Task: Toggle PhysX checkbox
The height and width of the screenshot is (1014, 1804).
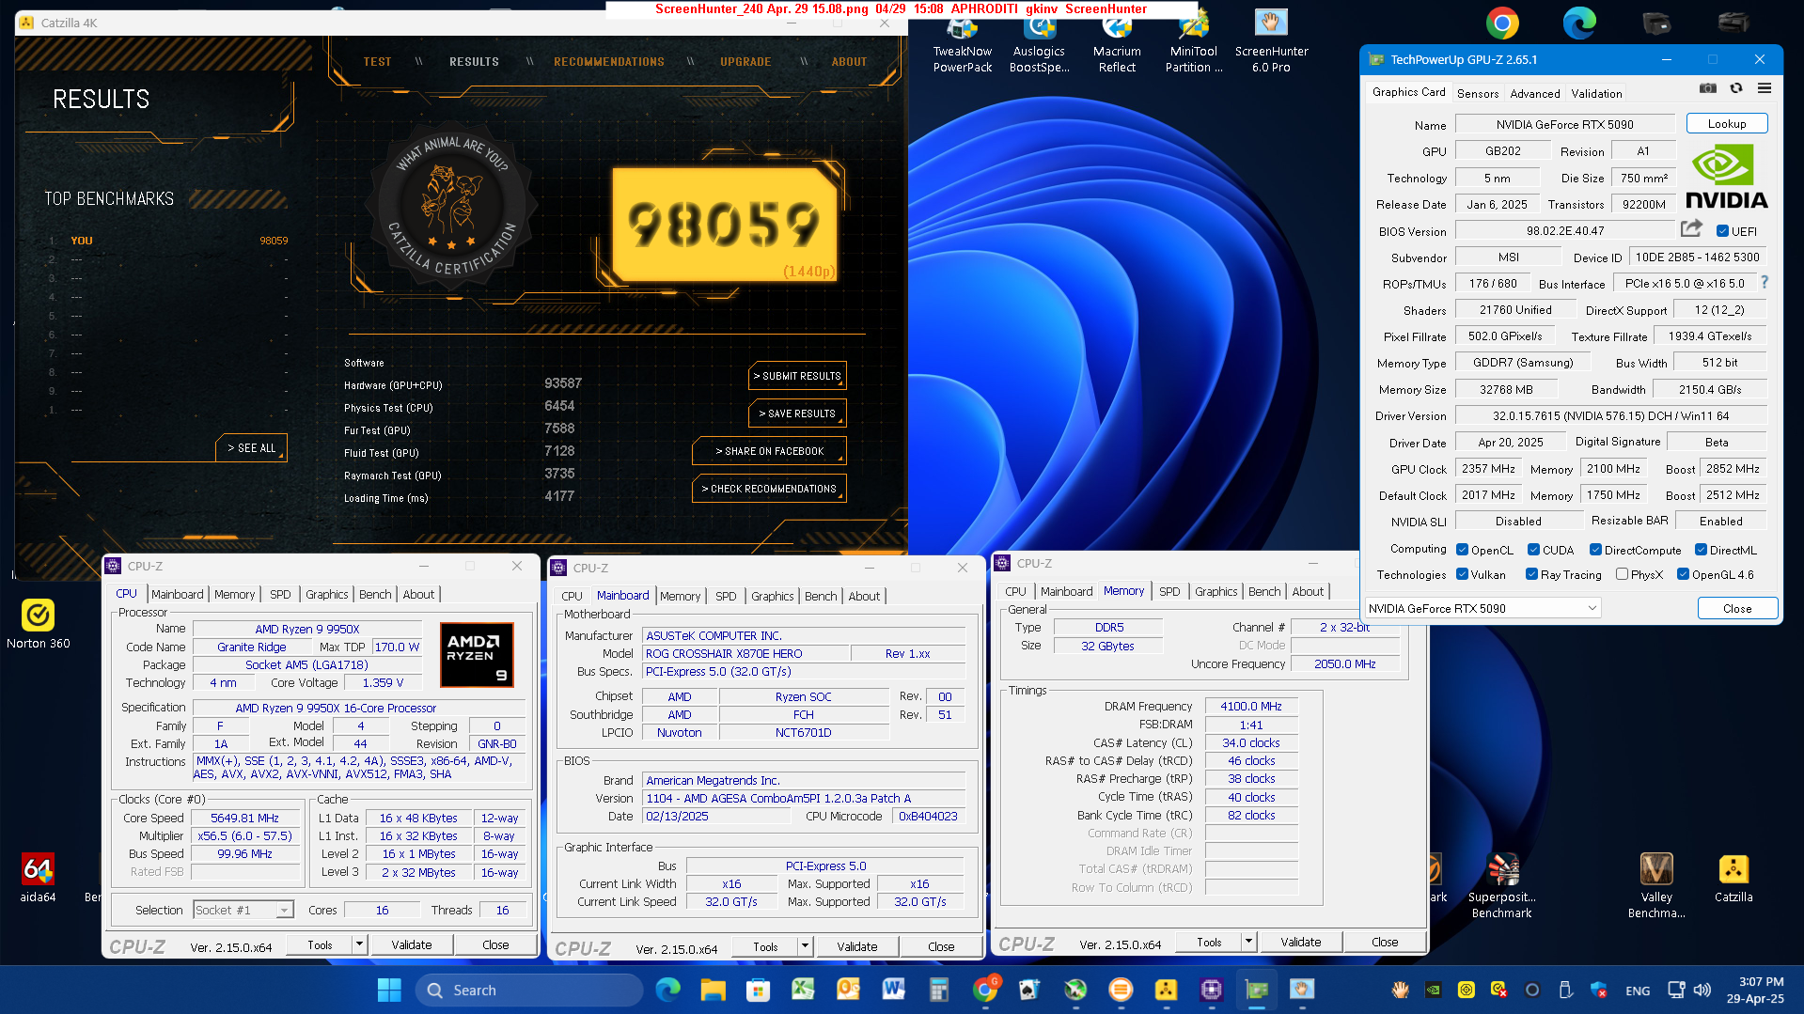Action: [1622, 574]
